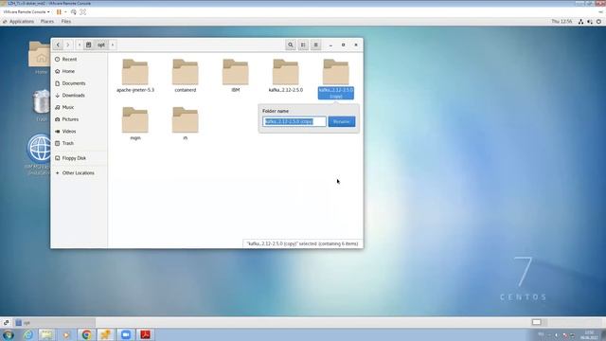Open Internet Explorer in Windows taskbar
The height and width of the screenshot is (341, 606).
point(28,334)
